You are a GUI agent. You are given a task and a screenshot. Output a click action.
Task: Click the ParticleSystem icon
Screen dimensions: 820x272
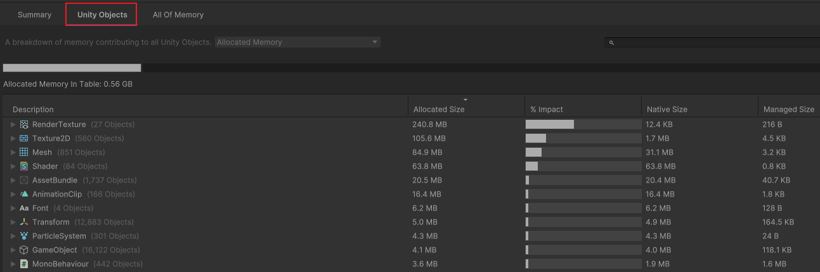(x=24, y=236)
